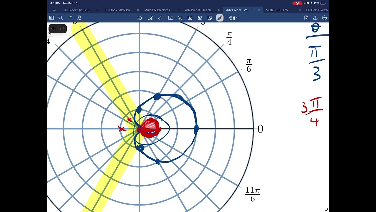
Task: Tap the blue handwritten π/3 note
Action: point(317,63)
